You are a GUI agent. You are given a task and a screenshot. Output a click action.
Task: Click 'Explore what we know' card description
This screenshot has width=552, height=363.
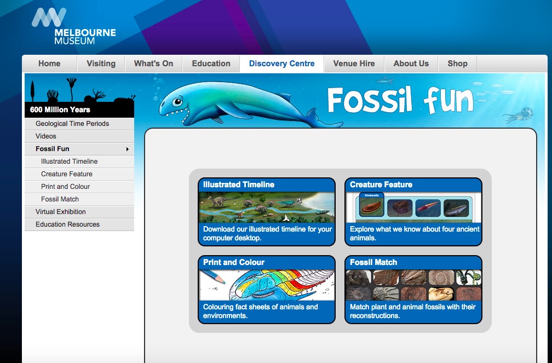[x=415, y=233]
